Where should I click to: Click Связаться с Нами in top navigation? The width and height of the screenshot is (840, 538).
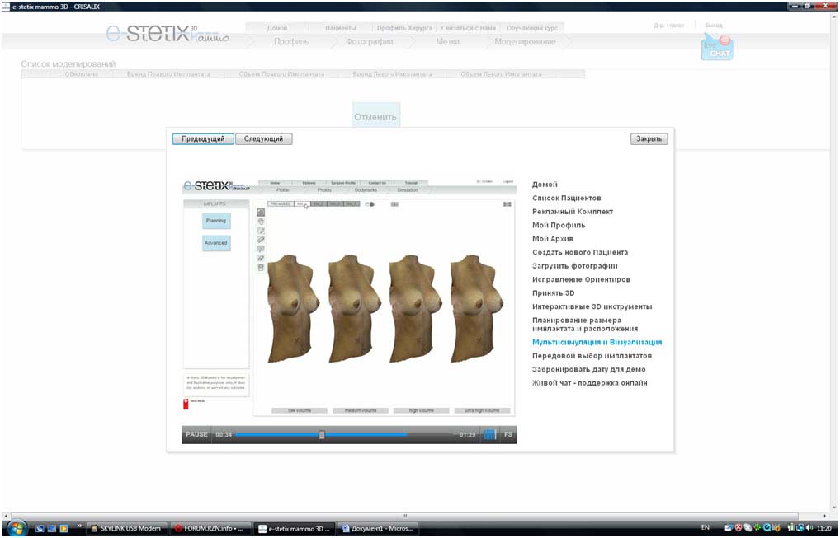(468, 28)
